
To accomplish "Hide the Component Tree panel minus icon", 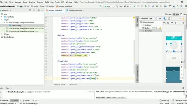I will 160,18.
